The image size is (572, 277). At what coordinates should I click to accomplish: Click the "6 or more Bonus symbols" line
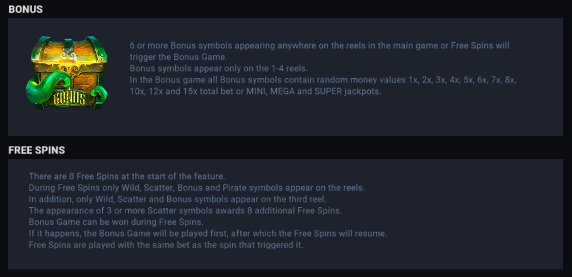coord(328,46)
